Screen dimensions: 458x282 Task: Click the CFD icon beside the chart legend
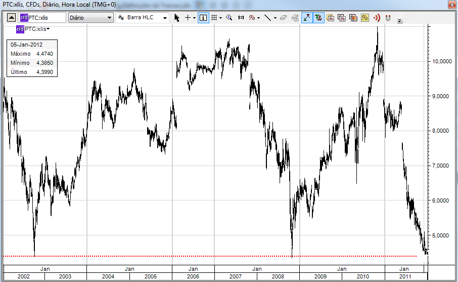[20, 29]
